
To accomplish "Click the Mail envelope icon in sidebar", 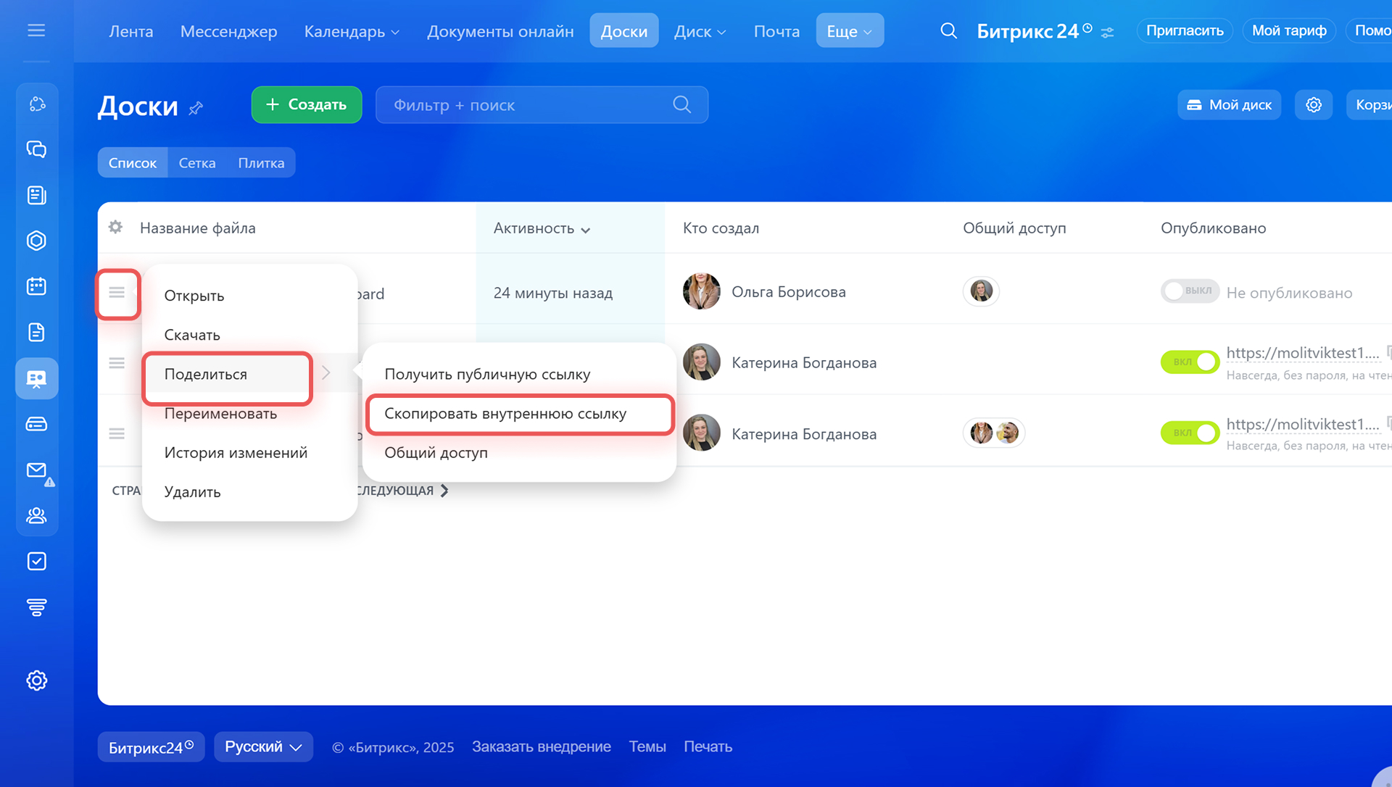I will 36,470.
